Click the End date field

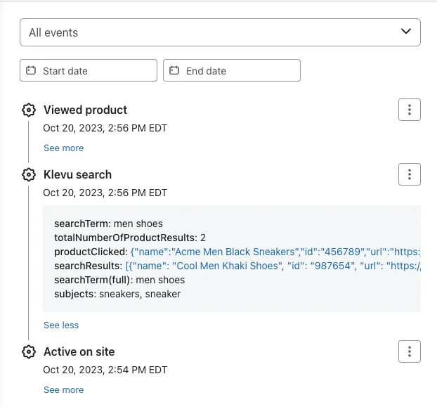tap(232, 70)
